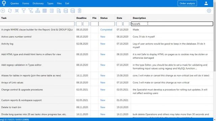This screenshot has width=216, height=121.
Task: Click the vertical scrollbar on the right
Action: coord(215,37)
